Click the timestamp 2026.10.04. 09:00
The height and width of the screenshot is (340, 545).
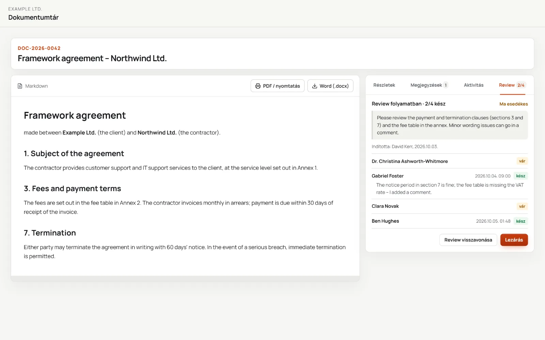[493, 176]
